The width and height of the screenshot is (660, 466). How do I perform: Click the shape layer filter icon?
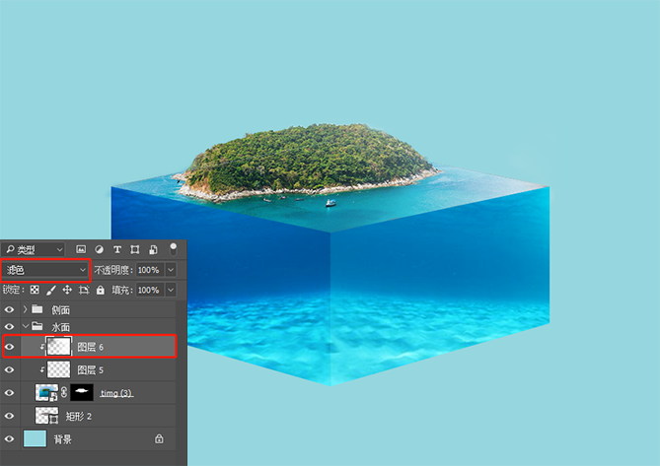[135, 249]
